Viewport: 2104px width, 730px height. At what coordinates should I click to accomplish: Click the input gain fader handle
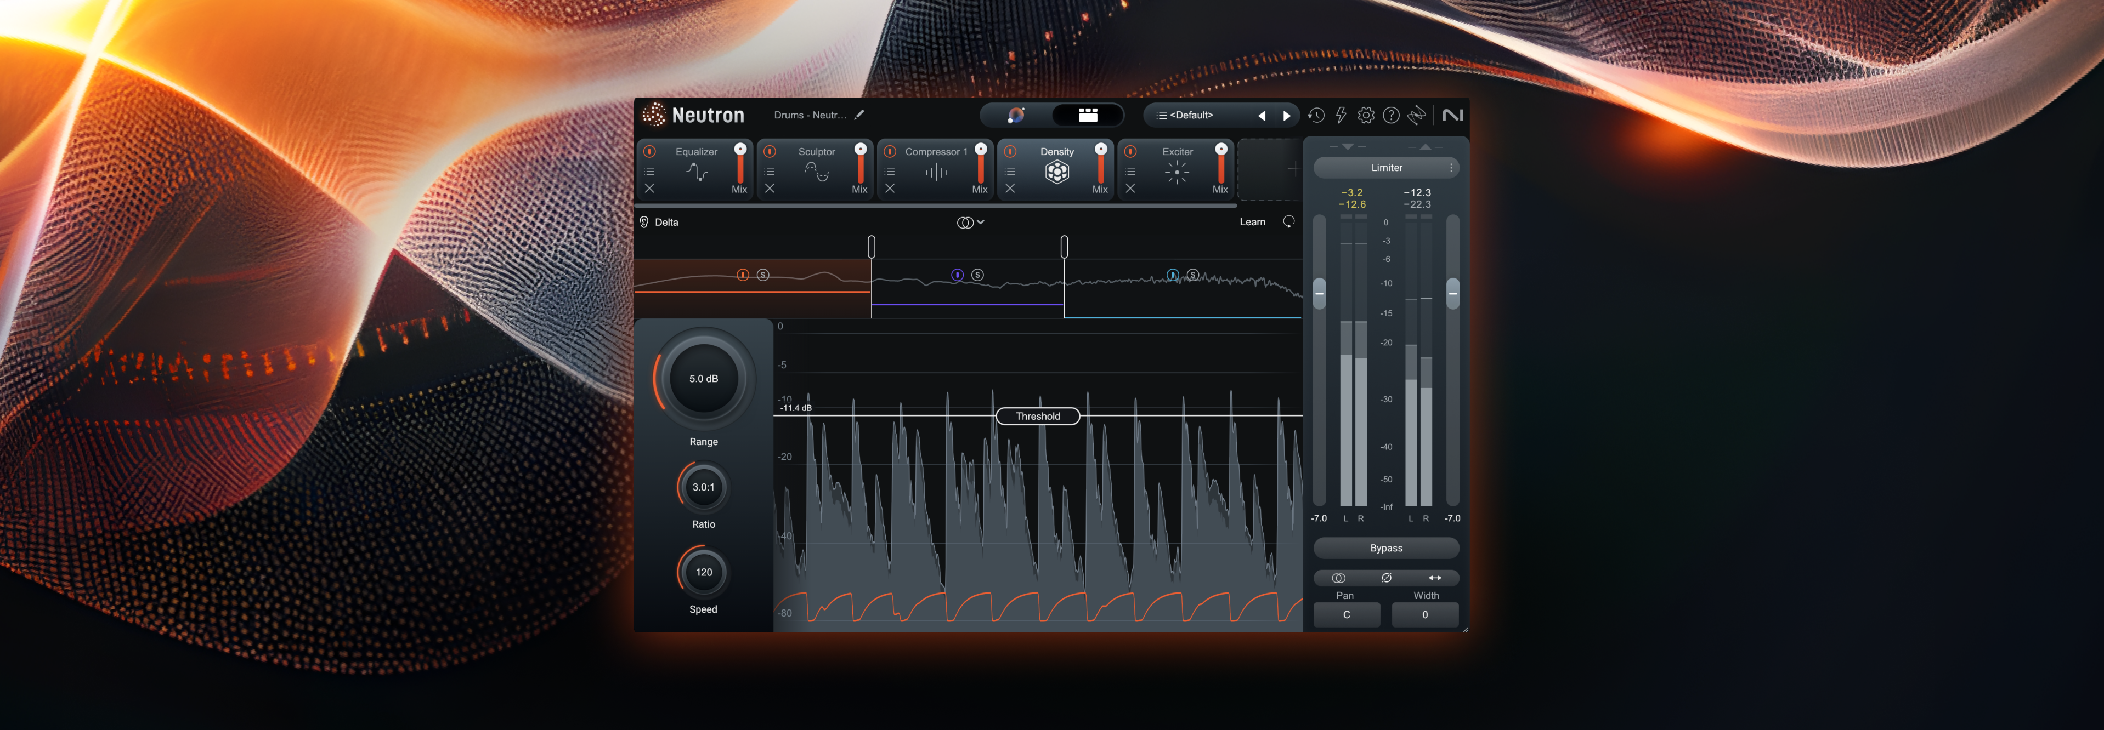(x=1319, y=293)
